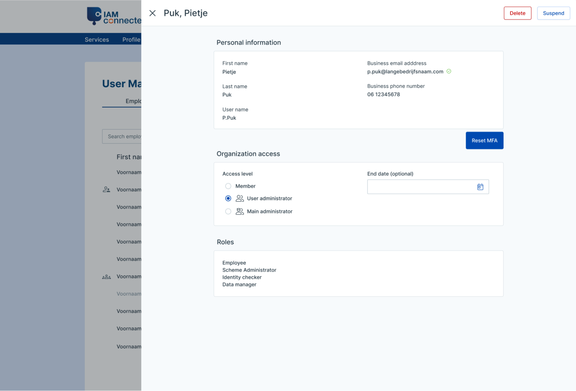Image resolution: width=576 pixels, height=391 pixels.
Task: Select the Member access level
Action: pyautogui.click(x=228, y=186)
